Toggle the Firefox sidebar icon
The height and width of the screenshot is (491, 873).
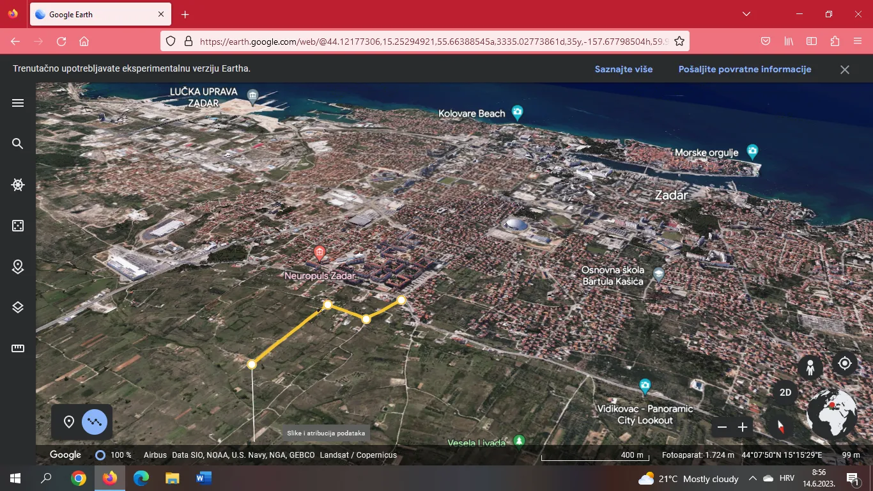pyautogui.click(x=812, y=42)
